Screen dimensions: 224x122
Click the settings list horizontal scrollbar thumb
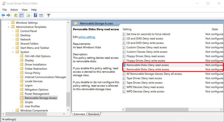coord(157,109)
